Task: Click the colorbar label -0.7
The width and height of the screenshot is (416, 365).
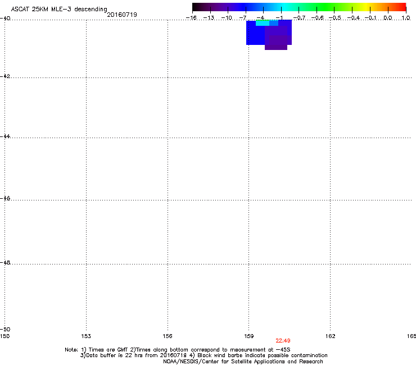Action: (299, 18)
